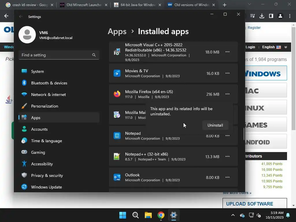Click the Notepad++ app icon
296x222 pixels.
117,156
